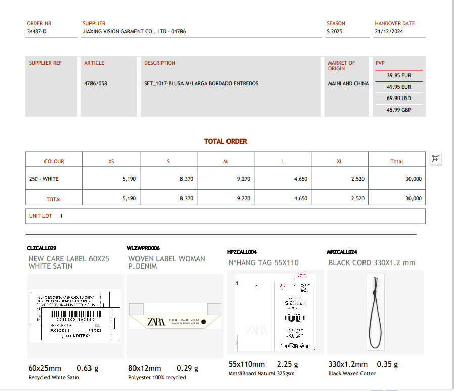Click the 39.95 EUR price row

pyautogui.click(x=399, y=75)
